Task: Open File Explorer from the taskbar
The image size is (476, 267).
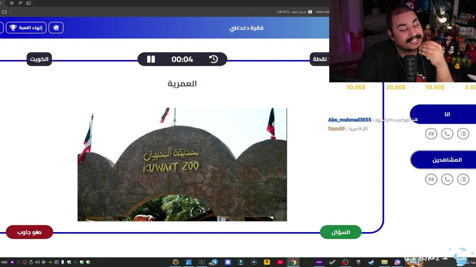Action: click(x=384, y=262)
